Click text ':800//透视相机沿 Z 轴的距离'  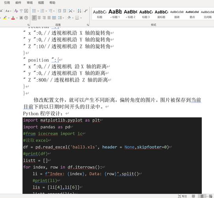[72, 80]
